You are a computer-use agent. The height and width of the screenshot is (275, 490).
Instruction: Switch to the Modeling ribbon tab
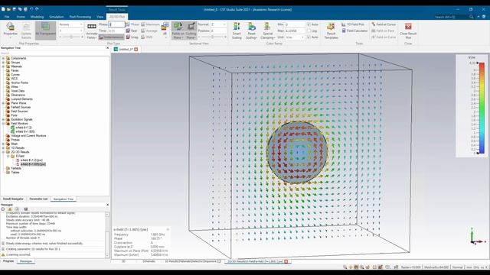pyautogui.click(x=37, y=17)
